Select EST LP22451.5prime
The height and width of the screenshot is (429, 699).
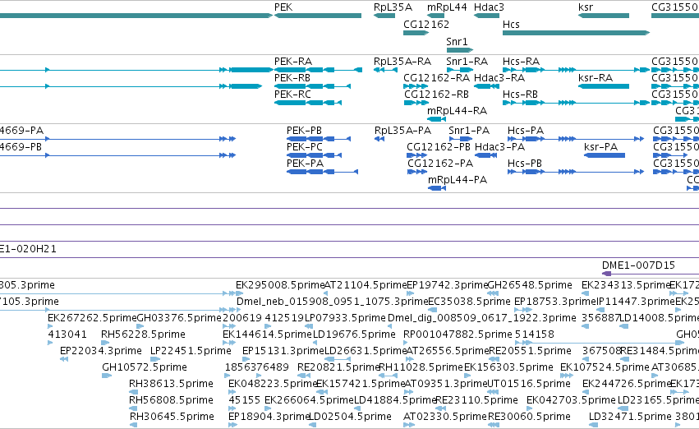[x=154, y=359]
